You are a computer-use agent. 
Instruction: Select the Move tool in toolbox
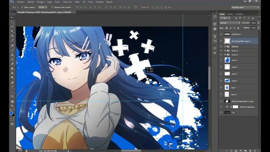point(12,17)
